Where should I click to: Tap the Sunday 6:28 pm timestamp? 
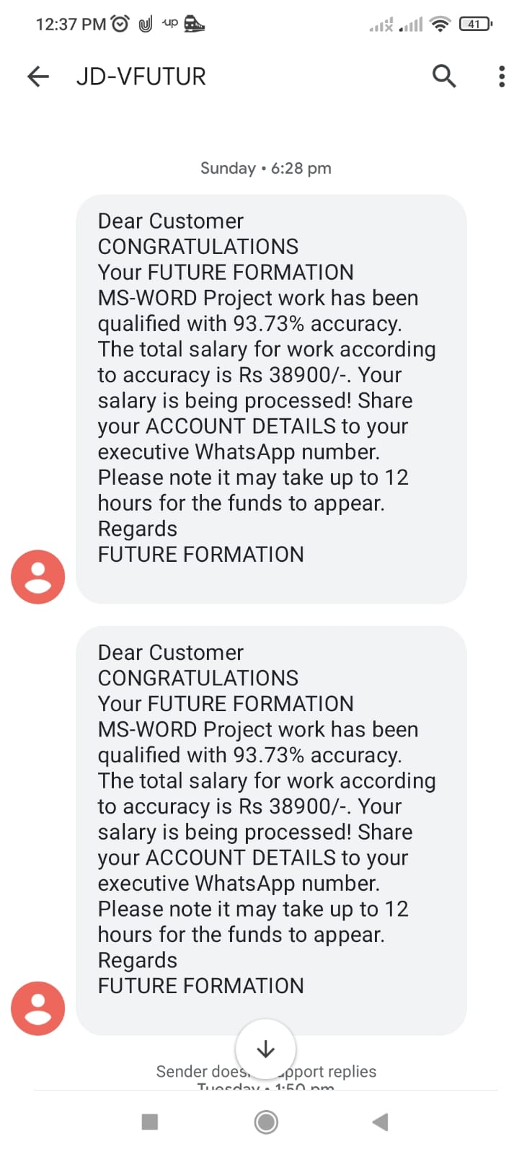click(x=265, y=168)
